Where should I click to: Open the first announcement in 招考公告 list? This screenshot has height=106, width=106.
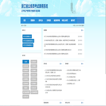point(54,71)
